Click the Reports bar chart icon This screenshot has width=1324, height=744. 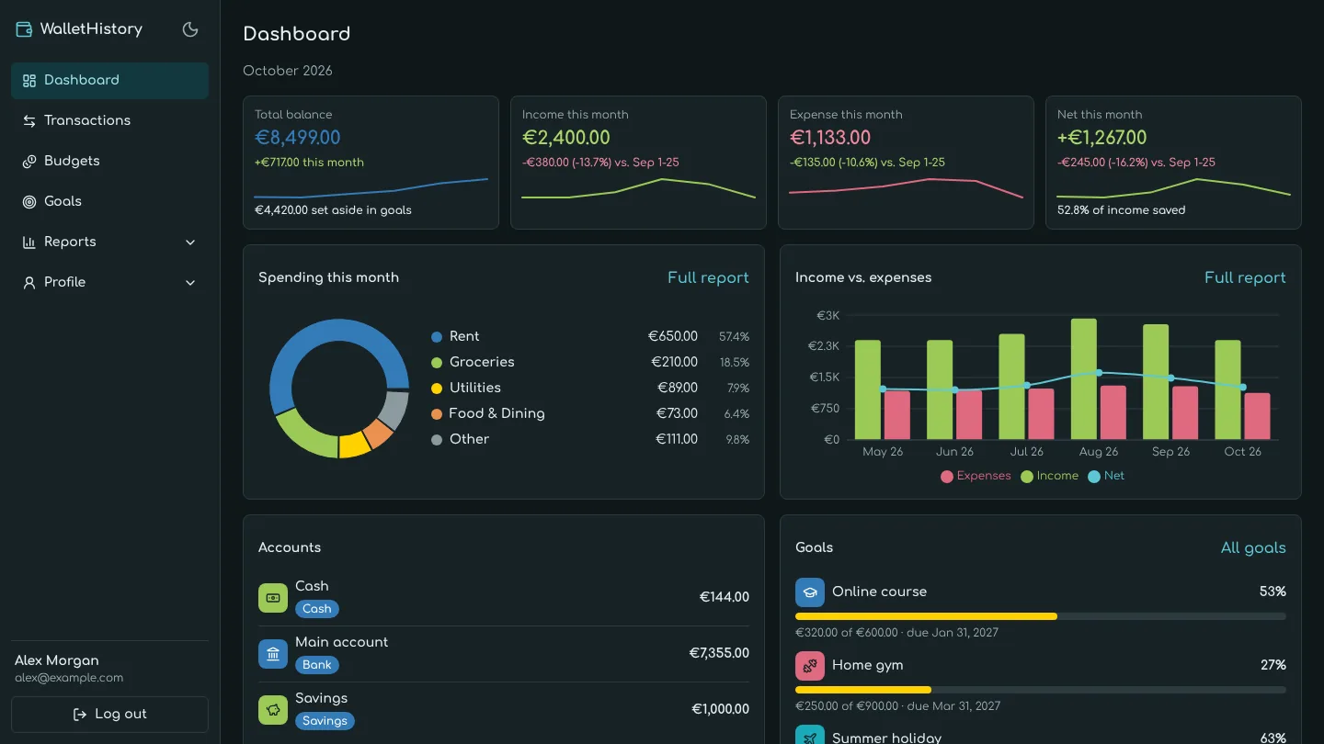[28, 242]
